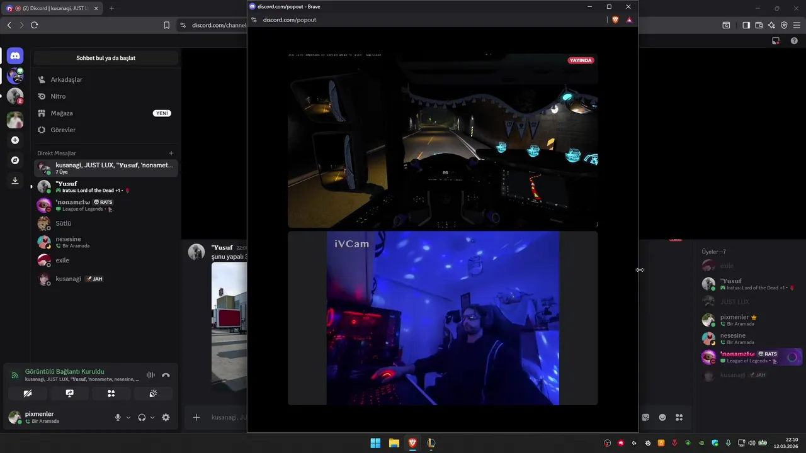Share your screen button in voice panel
The image size is (806, 453).
[69, 393]
